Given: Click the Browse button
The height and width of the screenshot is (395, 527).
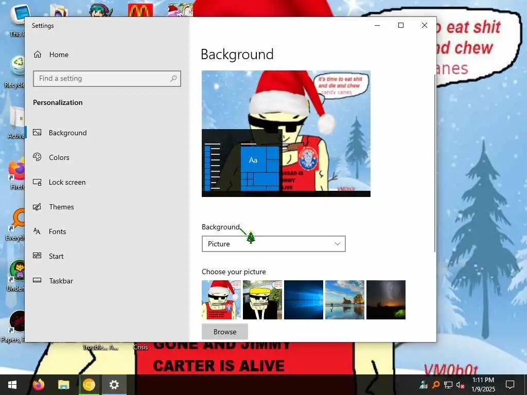Looking at the screenshot, I should pos(225,332).
